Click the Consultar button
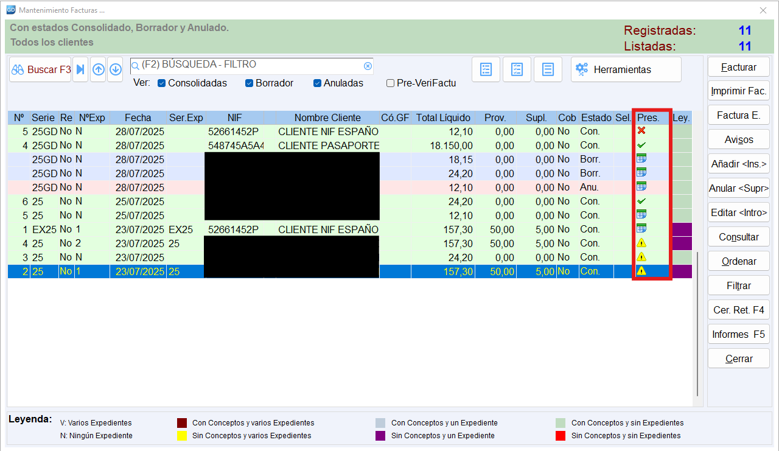The height and width of the screenshot is (451, 779). coord(739,237)
